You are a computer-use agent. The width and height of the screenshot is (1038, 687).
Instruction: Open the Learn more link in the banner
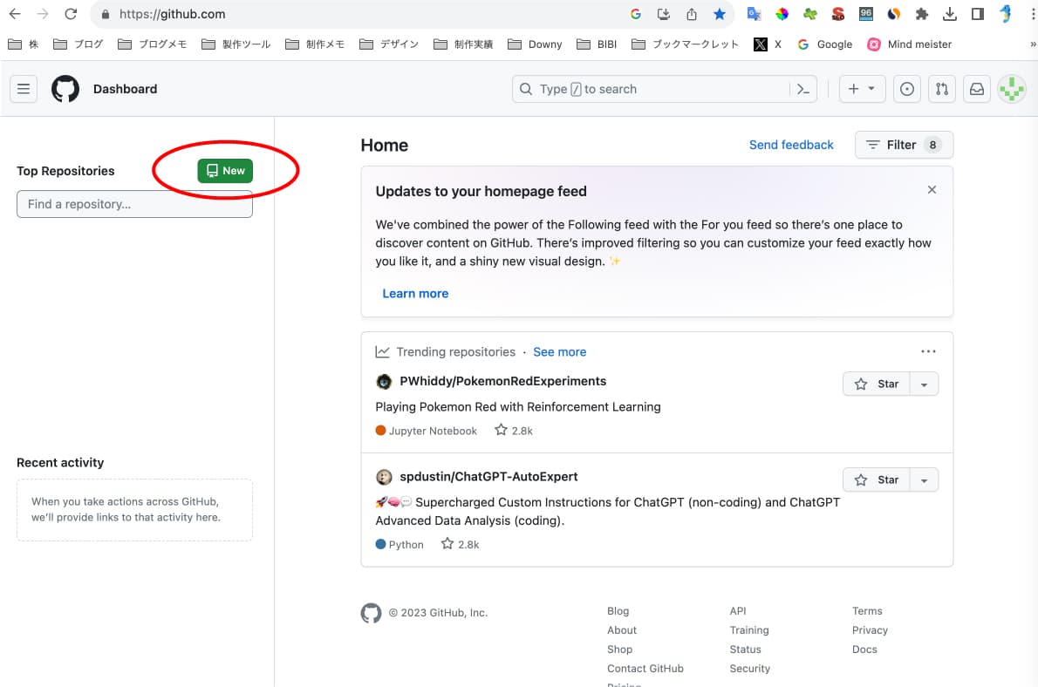click(415, 293)
